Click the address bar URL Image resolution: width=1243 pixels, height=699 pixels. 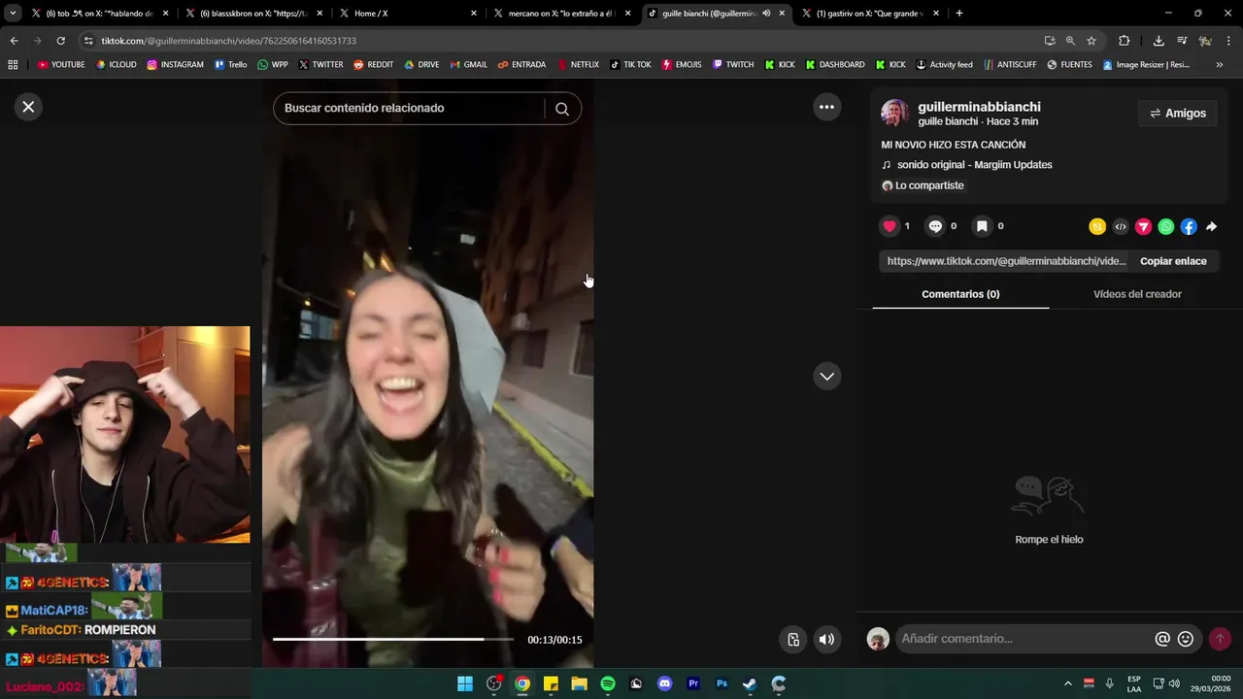tap(228, 41)
